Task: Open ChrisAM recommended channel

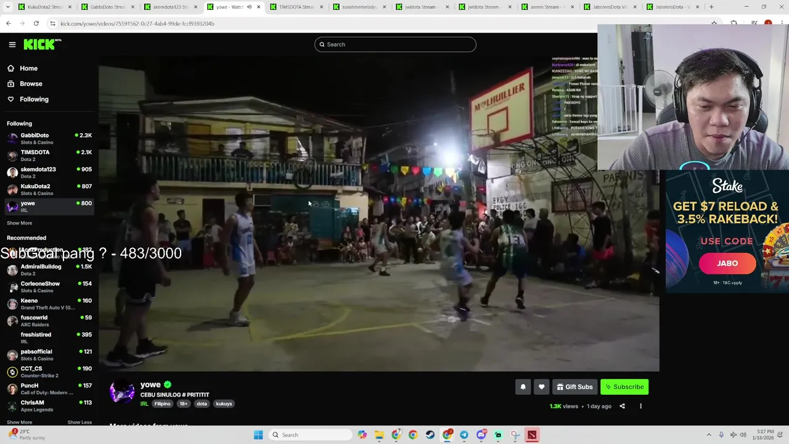Action: [x=49, y=406]
